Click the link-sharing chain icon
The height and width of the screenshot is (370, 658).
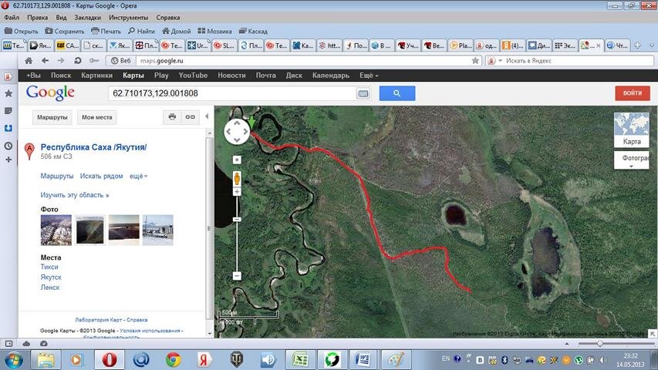tap(189, 117)
